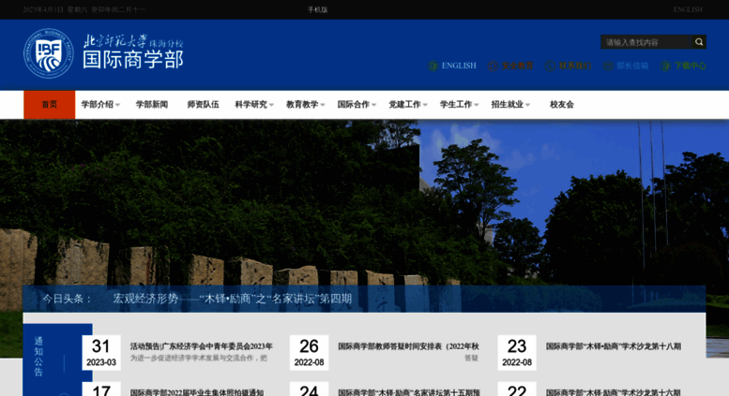Open the headline 宏观经济形势 名家讲坛第四期
Image resolution: width=729 pixels, height=396 pixels.
[x=232, y=299]
